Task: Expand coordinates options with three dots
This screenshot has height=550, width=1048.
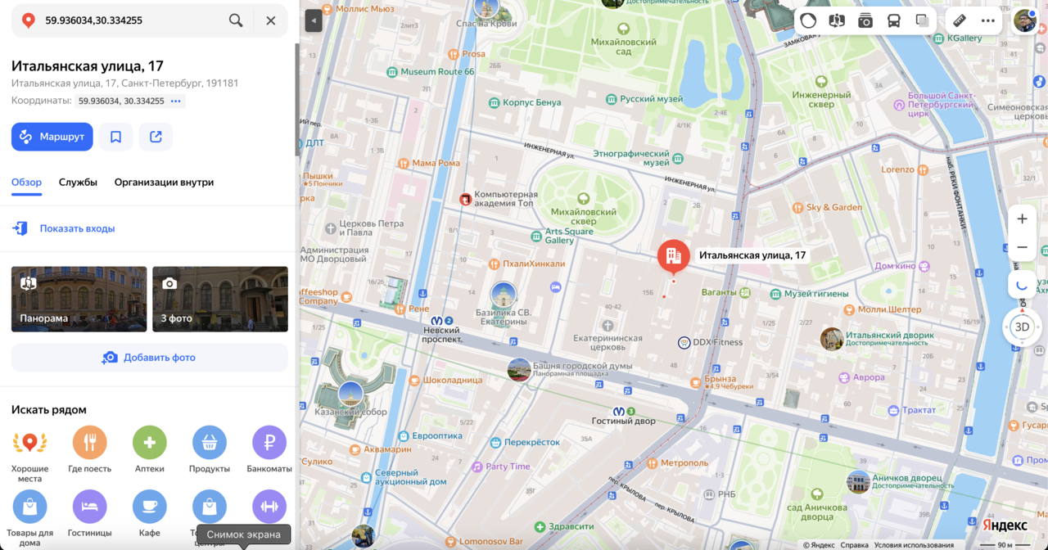Action: click(x=175, y=101)
